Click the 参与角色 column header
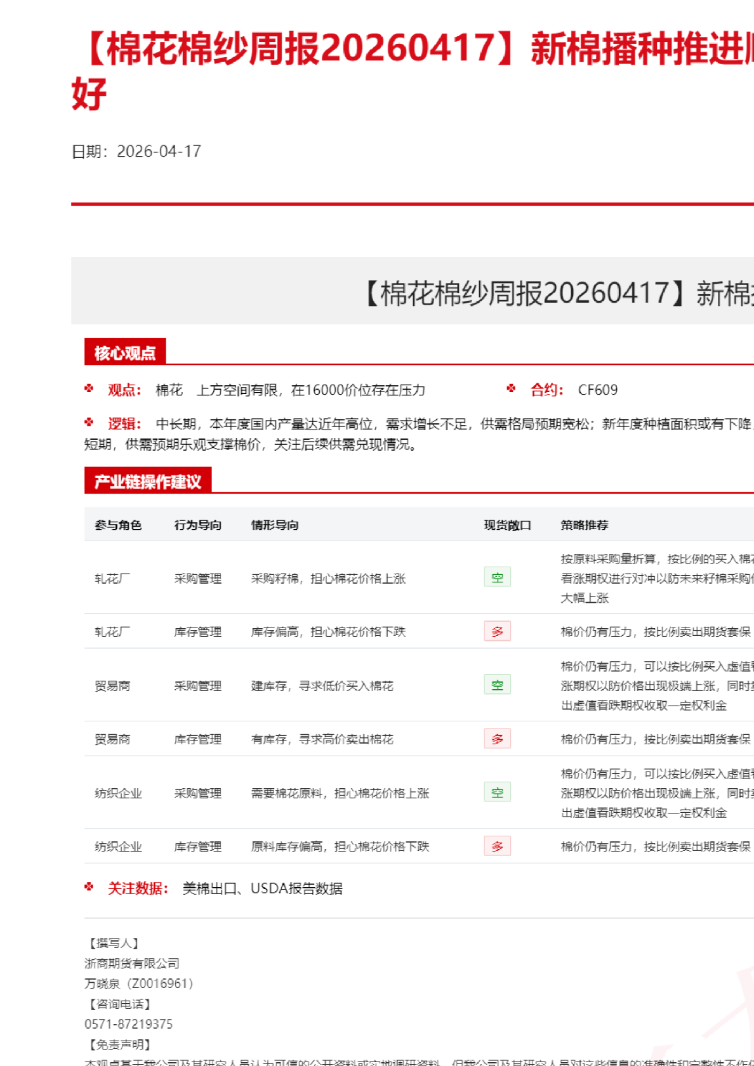The height and width of the screenshot is (1066, 754). click(x=118, y=525)
